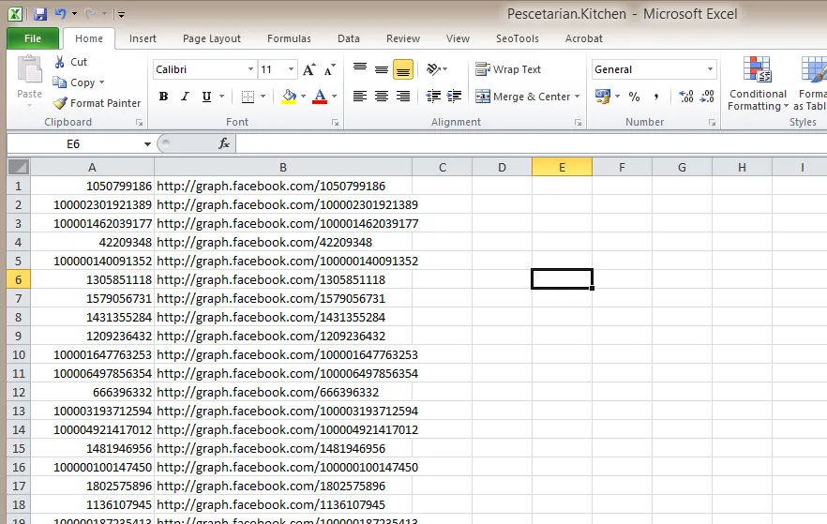Viewport: 827px width, 524px height.
Task: Open the Acrobat tab
Action: [584, 38]
